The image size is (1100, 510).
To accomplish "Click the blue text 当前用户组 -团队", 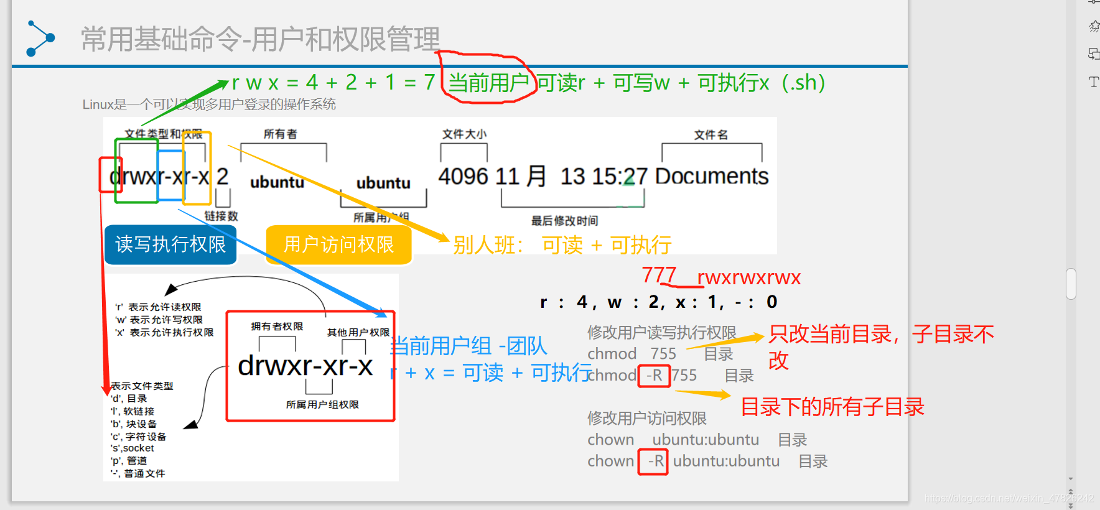I will point(468,346).
